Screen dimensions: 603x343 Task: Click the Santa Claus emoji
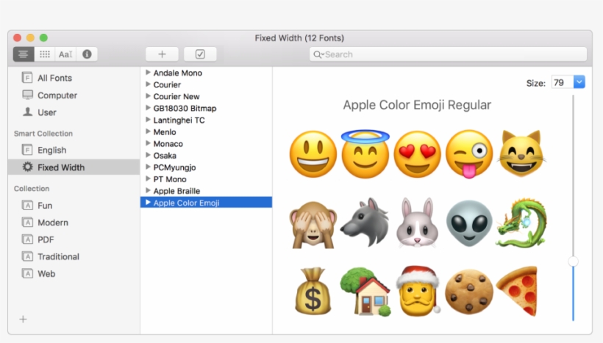[418, 291]
